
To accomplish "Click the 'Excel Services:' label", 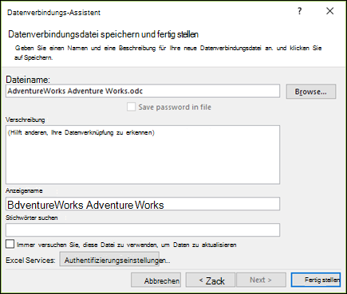I will pyautogui.click(x=30, y=261).
